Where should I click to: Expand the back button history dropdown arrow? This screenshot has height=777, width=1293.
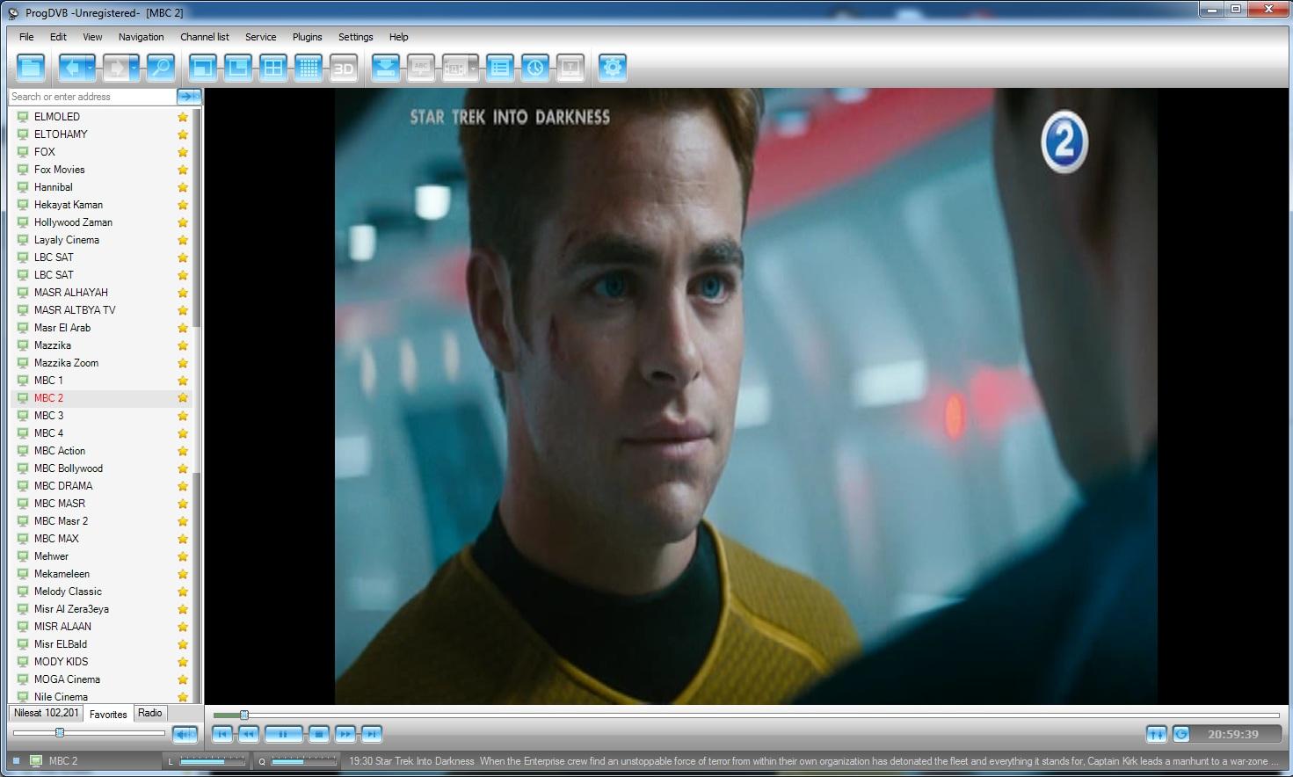[91, 68]
